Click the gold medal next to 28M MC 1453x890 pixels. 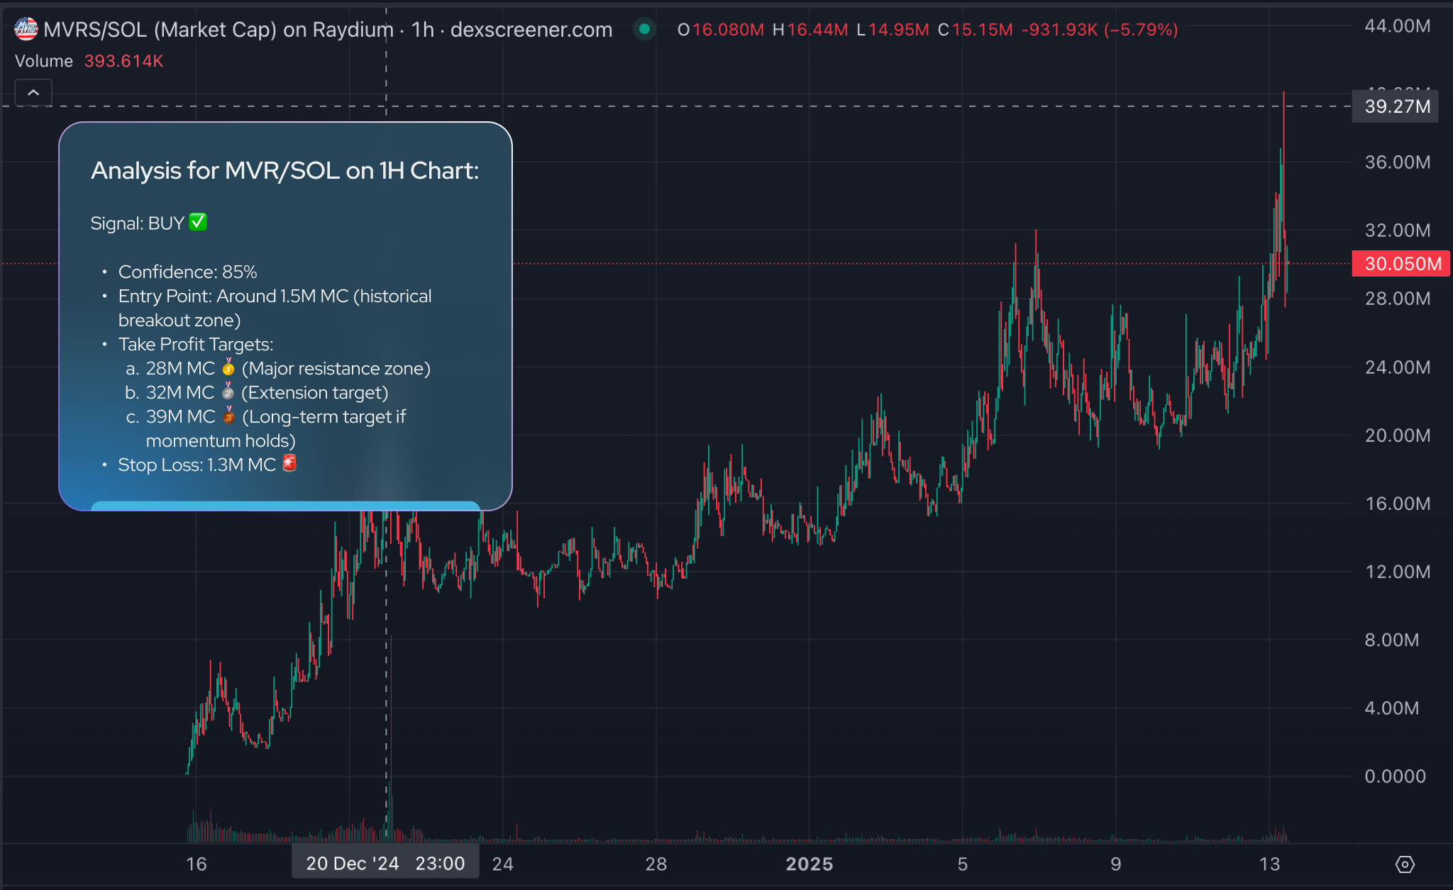[x=228, y=367]
